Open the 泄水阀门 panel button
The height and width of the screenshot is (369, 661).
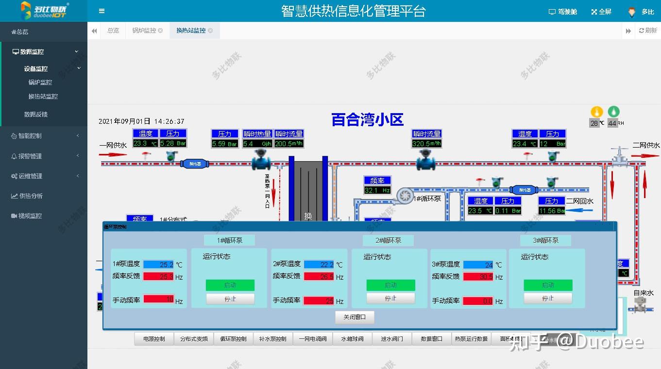pos(392,339)
